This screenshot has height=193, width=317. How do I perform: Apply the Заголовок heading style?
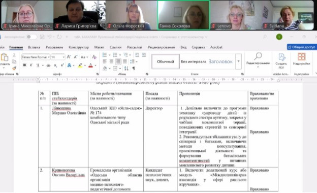pos(220,61)
